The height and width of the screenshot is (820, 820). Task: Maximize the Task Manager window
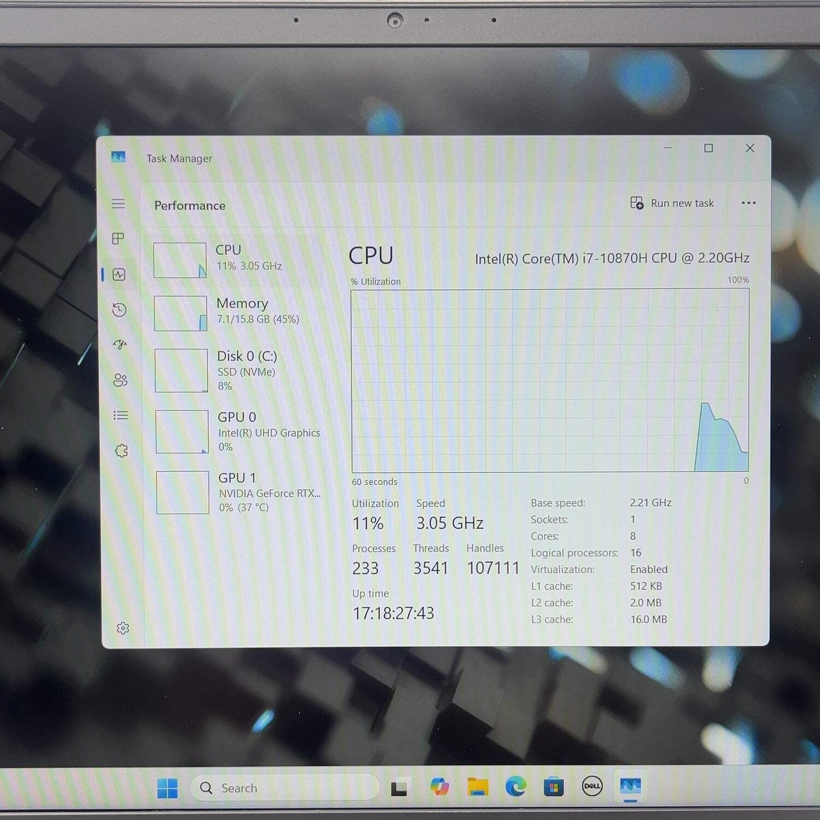point(708,148)
